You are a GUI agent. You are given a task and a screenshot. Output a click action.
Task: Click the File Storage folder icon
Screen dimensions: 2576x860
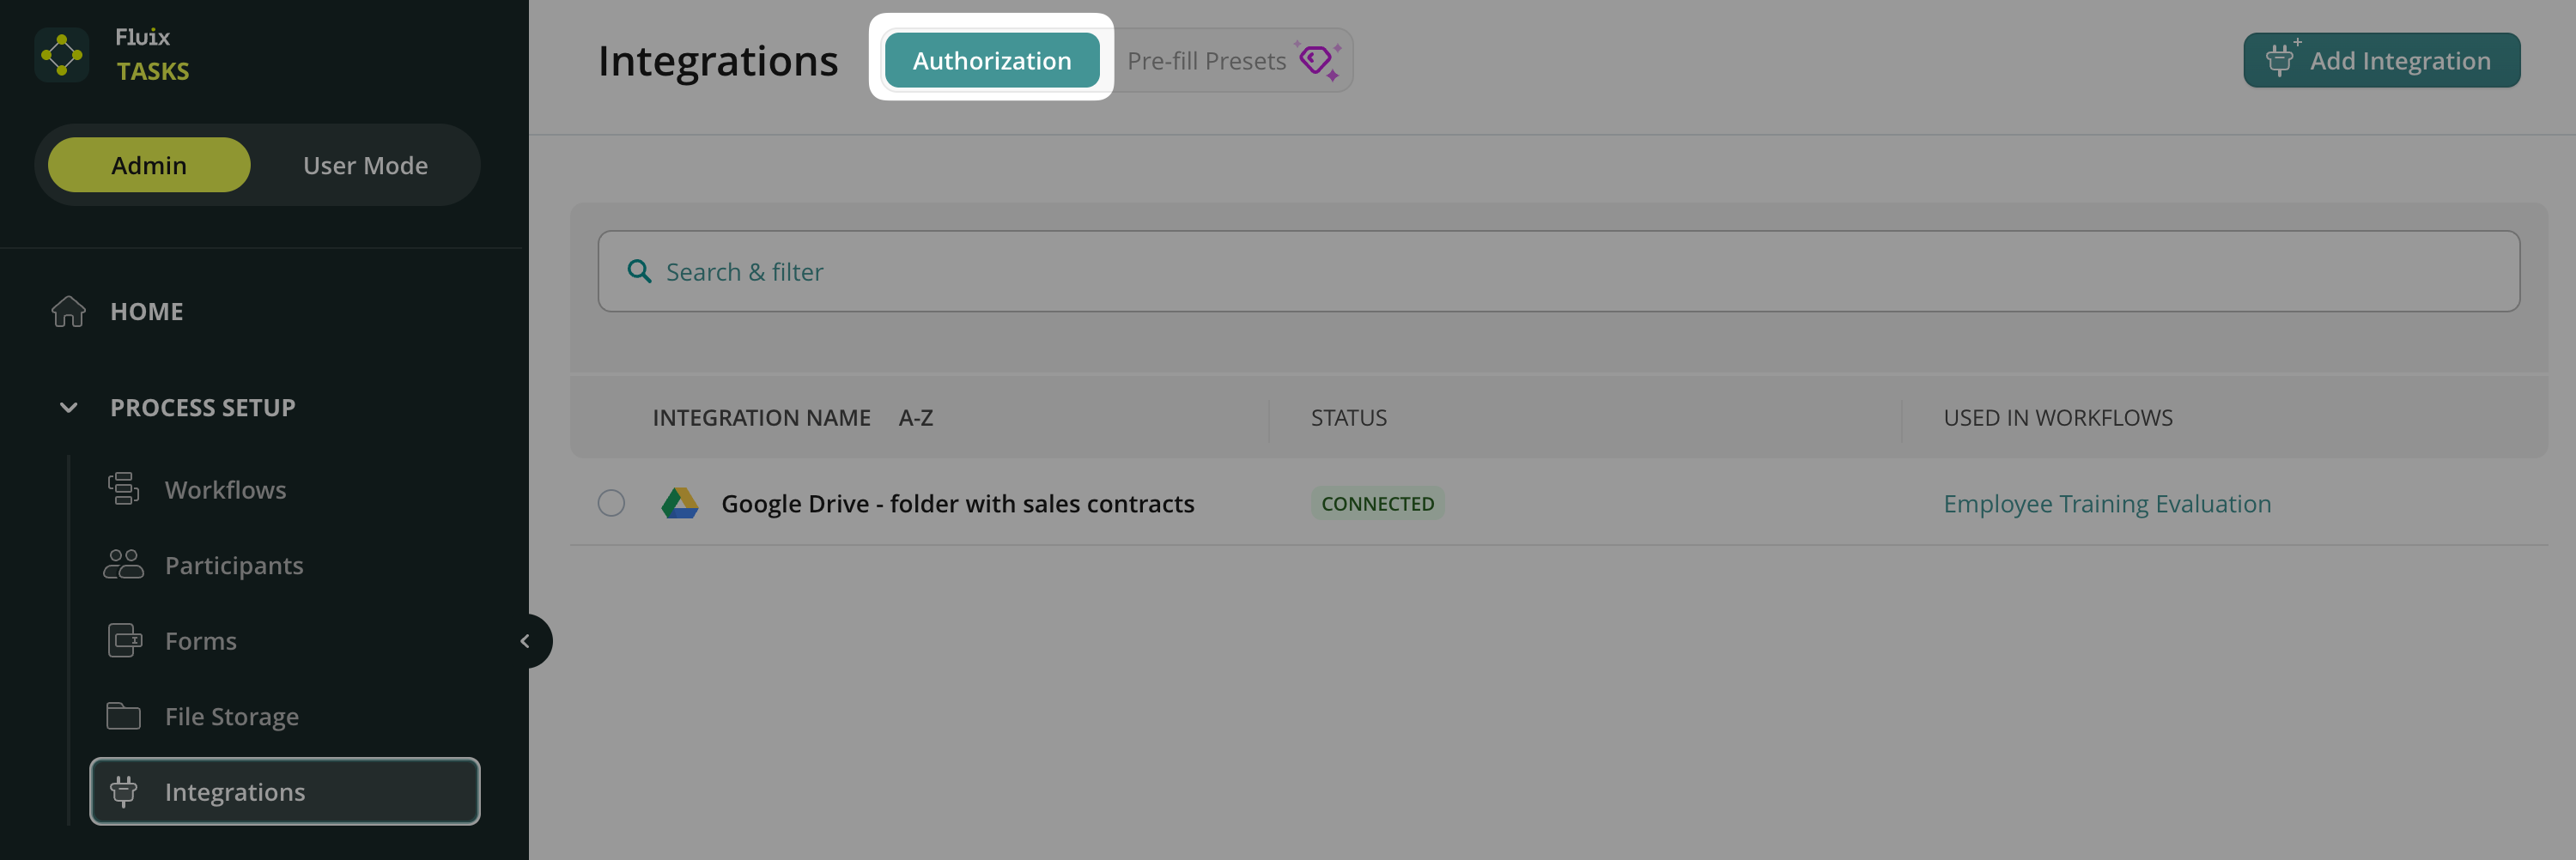pos(123,716)
